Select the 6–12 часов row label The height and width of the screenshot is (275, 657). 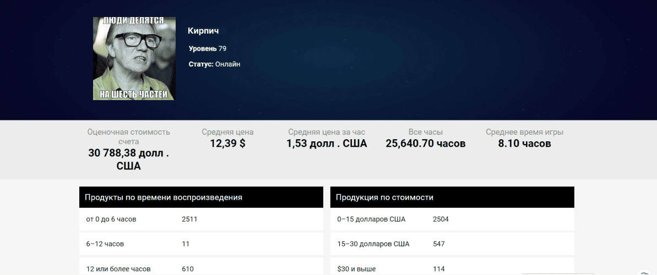coord(105,244)
